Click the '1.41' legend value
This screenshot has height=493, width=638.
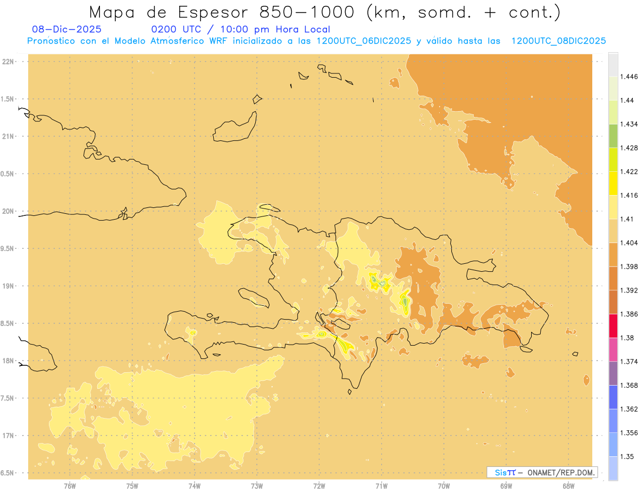(x=627, y=219)
